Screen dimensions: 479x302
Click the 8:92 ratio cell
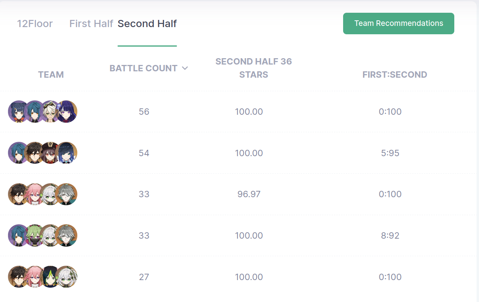[x=390, y=235]
